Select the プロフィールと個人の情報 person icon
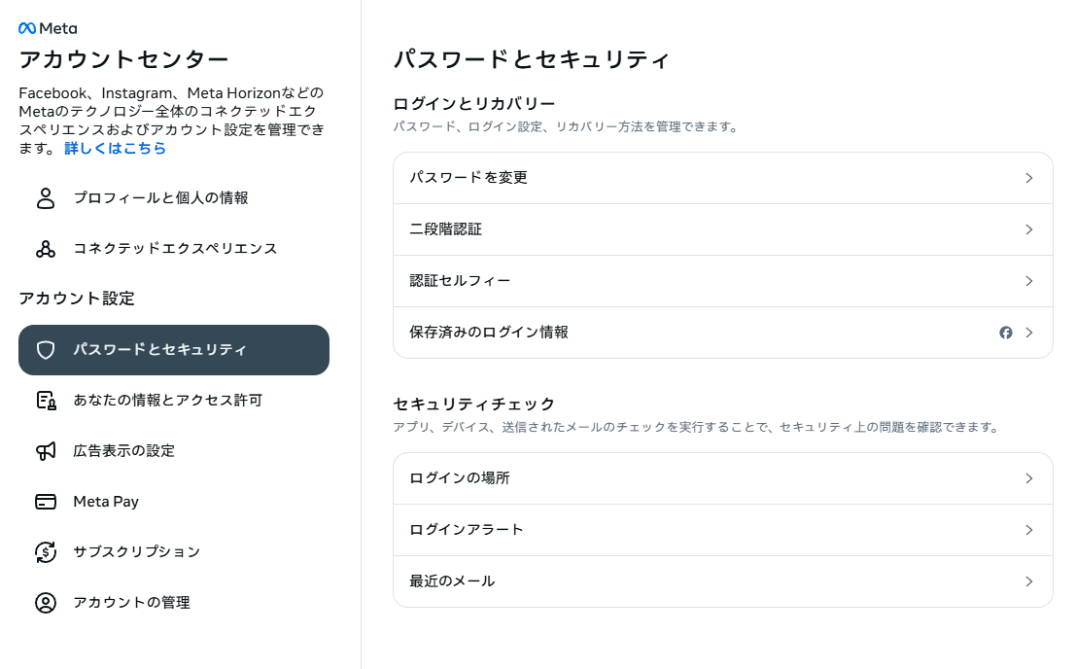The height and width of the screenshot is (669, 1075). pos(45,198)
